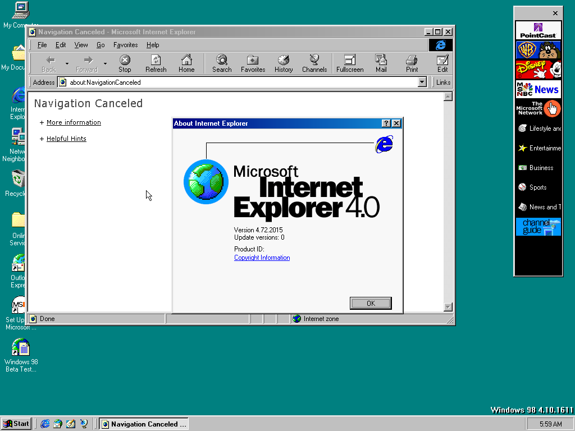Image resolution: width=575 pixels, height=431 pixels.
Task: Open the History toolbar icon
Action: tap(284, 64)
